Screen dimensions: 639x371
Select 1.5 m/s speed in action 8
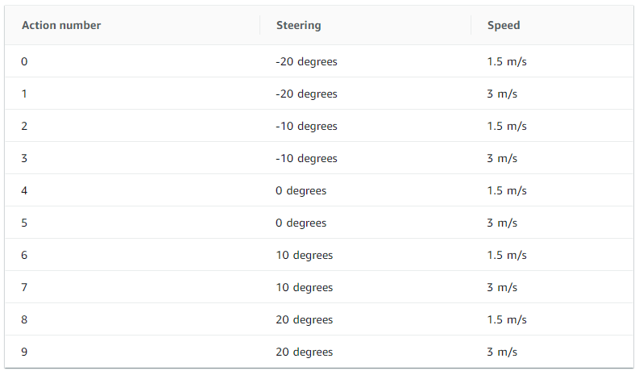coord(507,319)
